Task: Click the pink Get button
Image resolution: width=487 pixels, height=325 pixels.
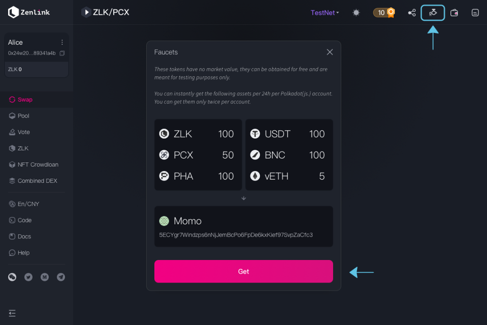Action: 243,271
